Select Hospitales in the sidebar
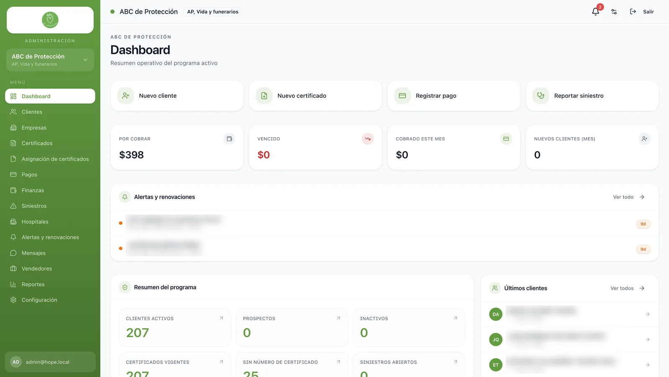The image size is (669, 377). pyautogui.click(x=50, y=222)
